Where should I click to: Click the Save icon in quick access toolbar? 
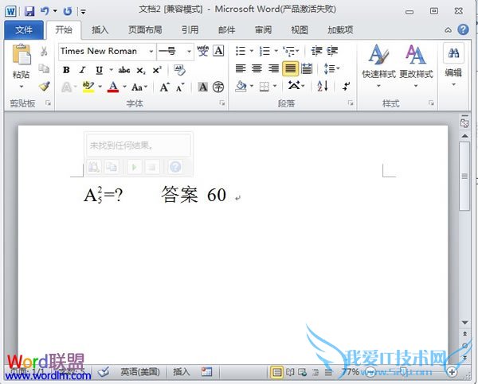tap(29, 11)
